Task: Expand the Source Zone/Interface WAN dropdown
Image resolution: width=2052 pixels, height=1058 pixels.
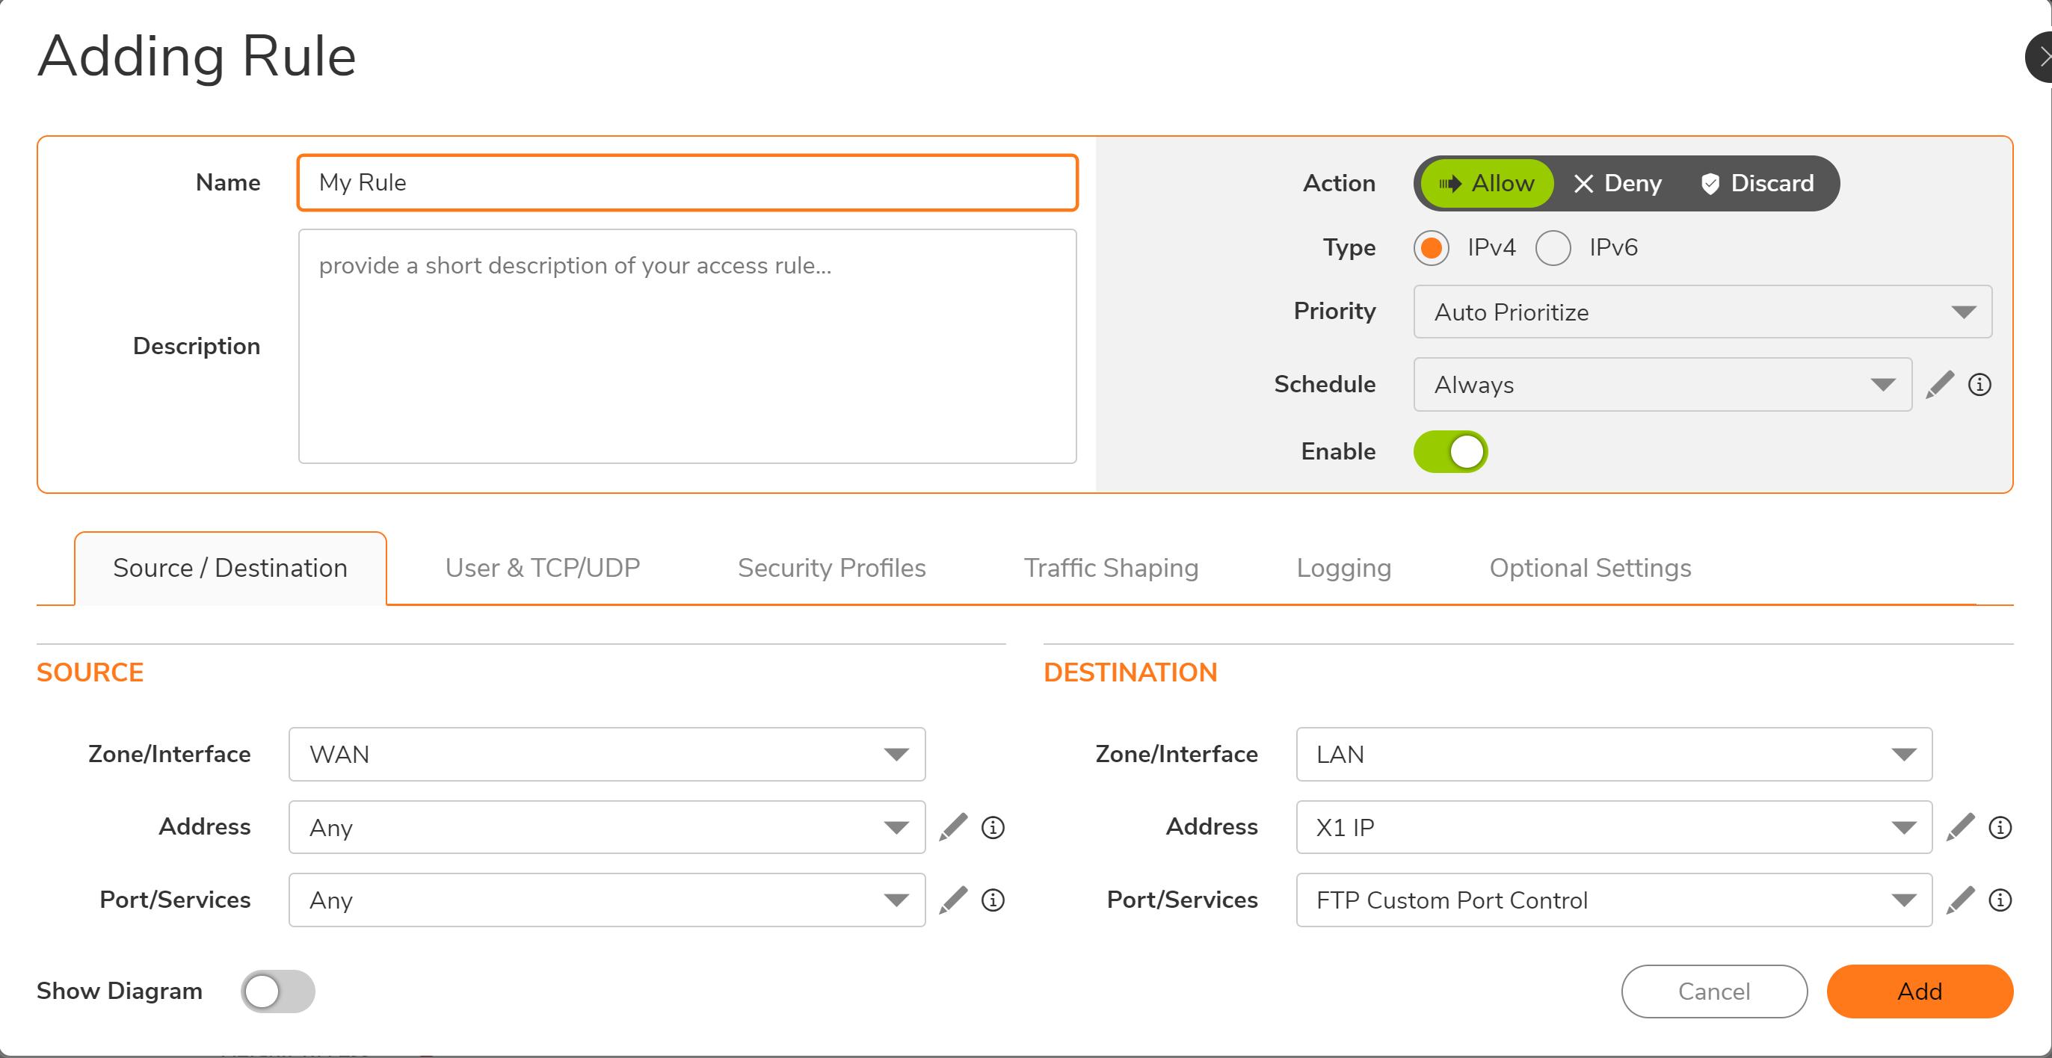Action: [x=606, y=754]
